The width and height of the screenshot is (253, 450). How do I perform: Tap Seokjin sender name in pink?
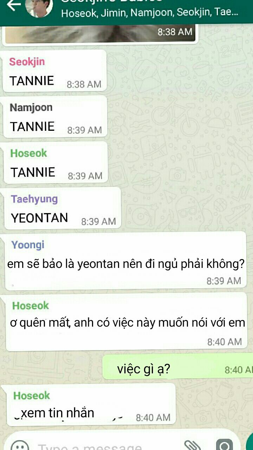coord(27,62)
